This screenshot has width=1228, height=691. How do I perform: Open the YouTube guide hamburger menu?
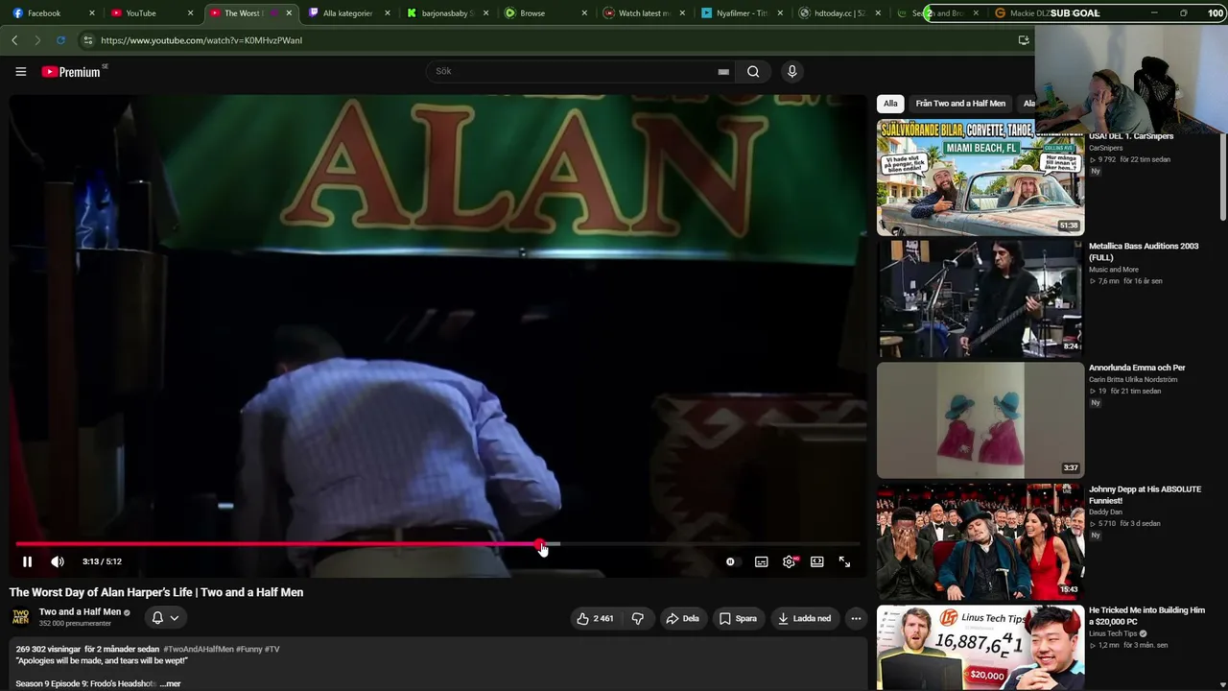[20, 71]
